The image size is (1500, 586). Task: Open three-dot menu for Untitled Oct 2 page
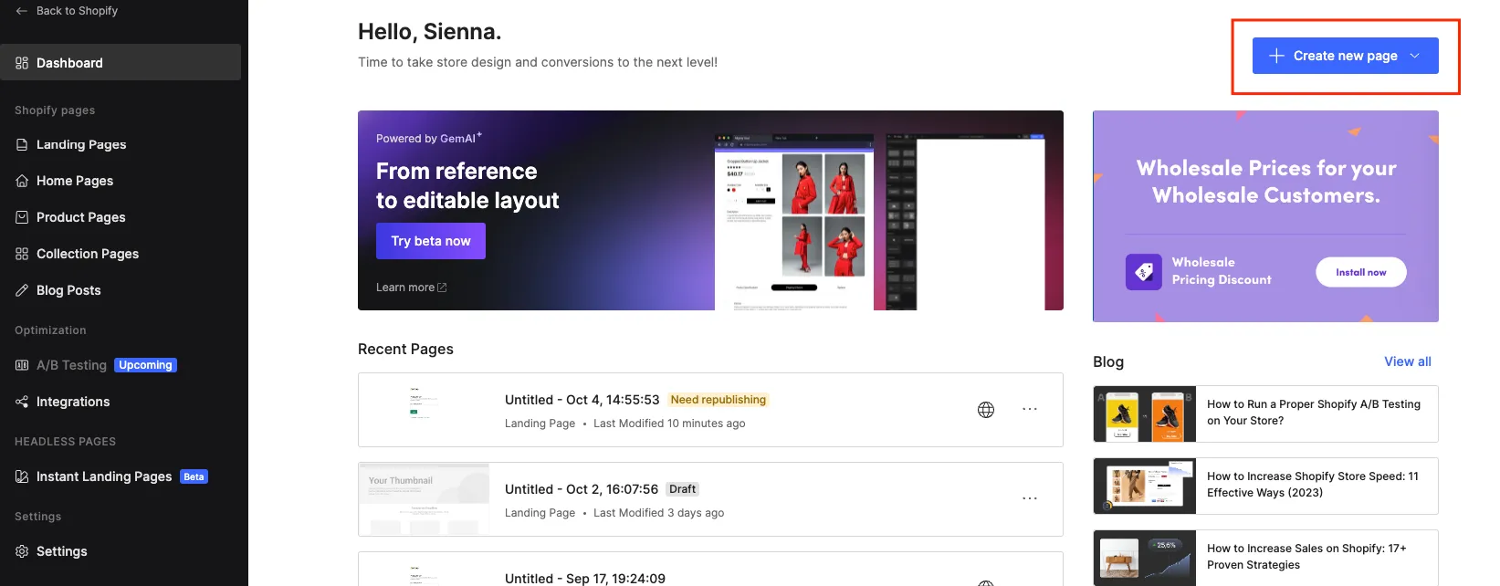coord(1030,498)
